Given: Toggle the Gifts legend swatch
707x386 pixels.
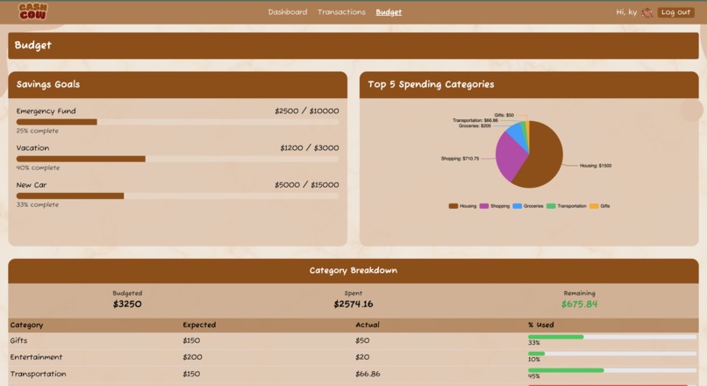Looking at the screenshot, I should point(594,206).
